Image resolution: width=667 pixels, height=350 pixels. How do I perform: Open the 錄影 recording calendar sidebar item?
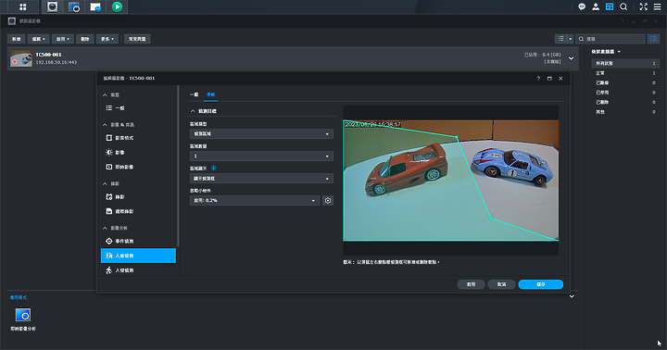tap(138, 197)
